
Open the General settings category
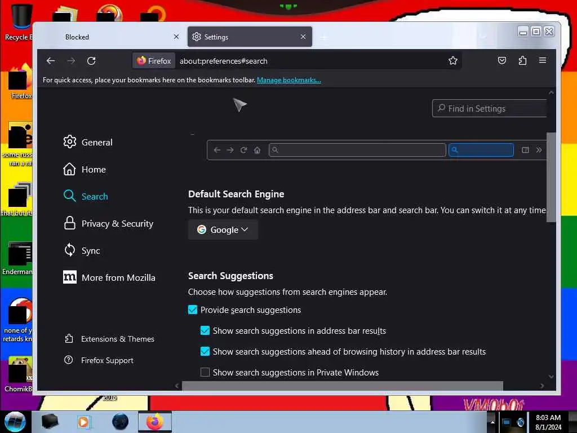pos(88,142)
